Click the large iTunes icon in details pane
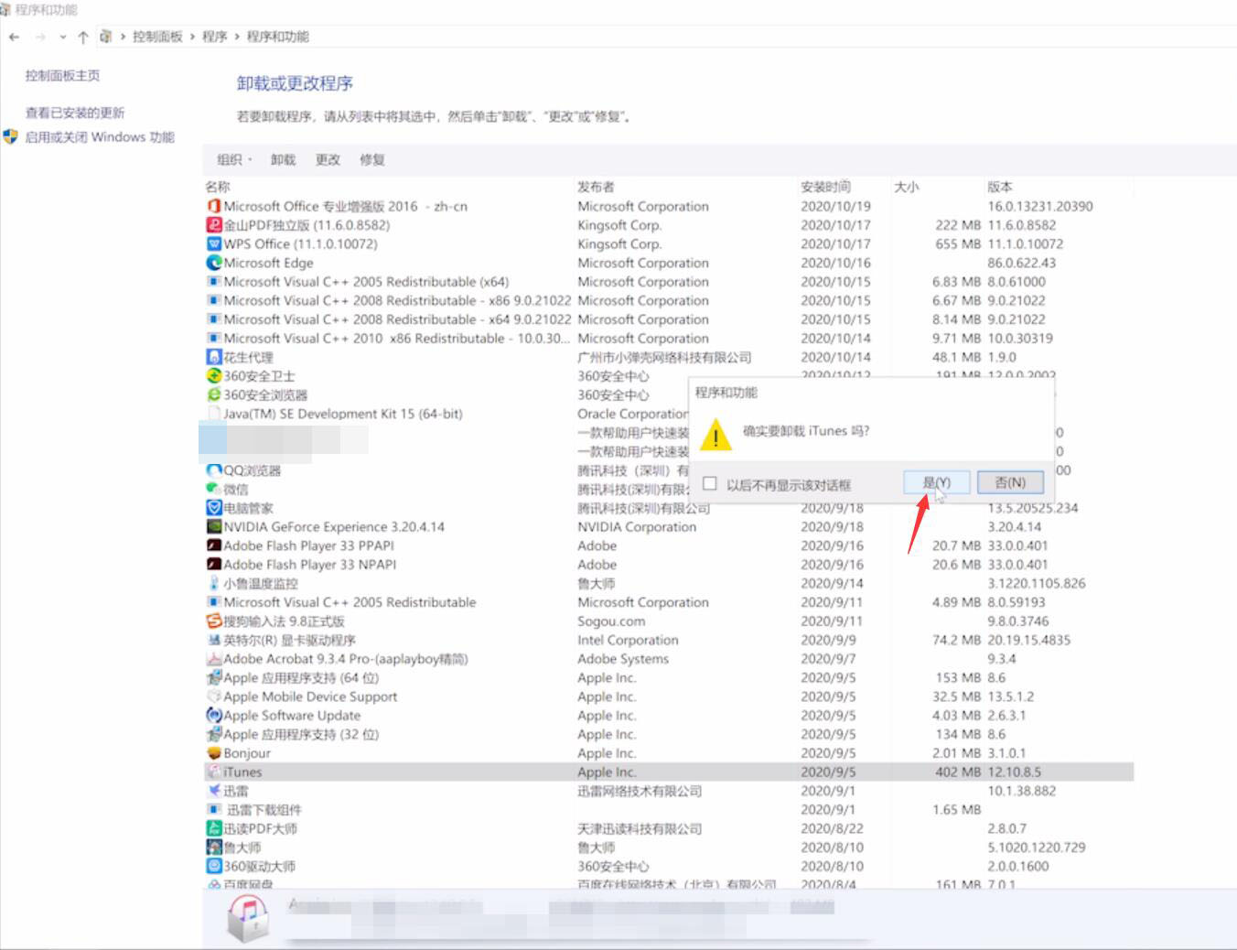This screenshot has height=950, width=1237. (248, 918)
